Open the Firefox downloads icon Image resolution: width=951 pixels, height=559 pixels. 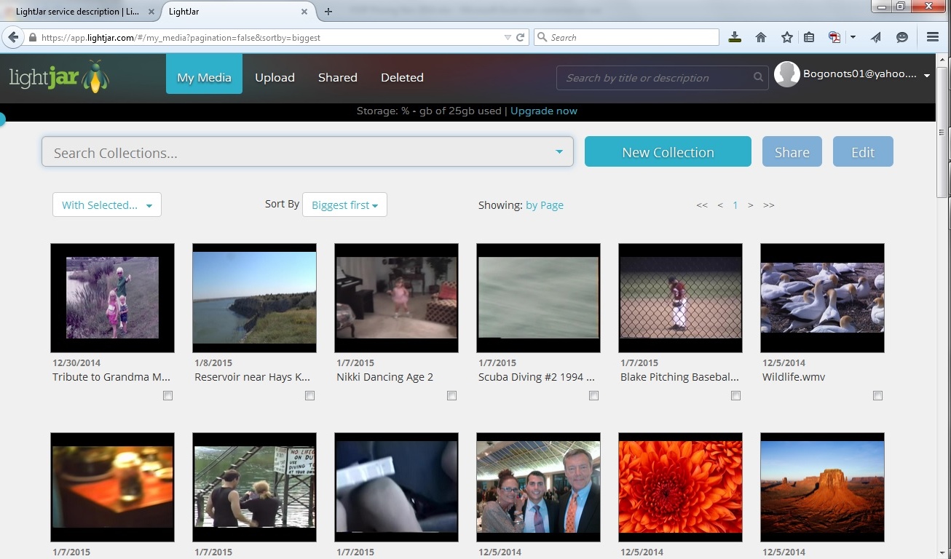735,37
